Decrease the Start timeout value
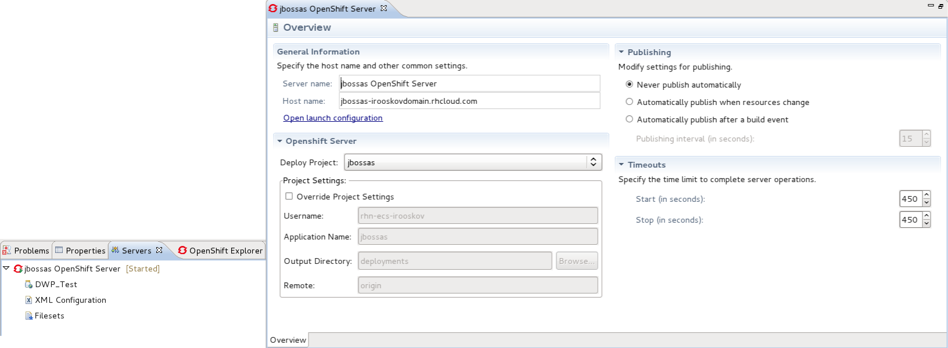 click(x=927, y=202)
